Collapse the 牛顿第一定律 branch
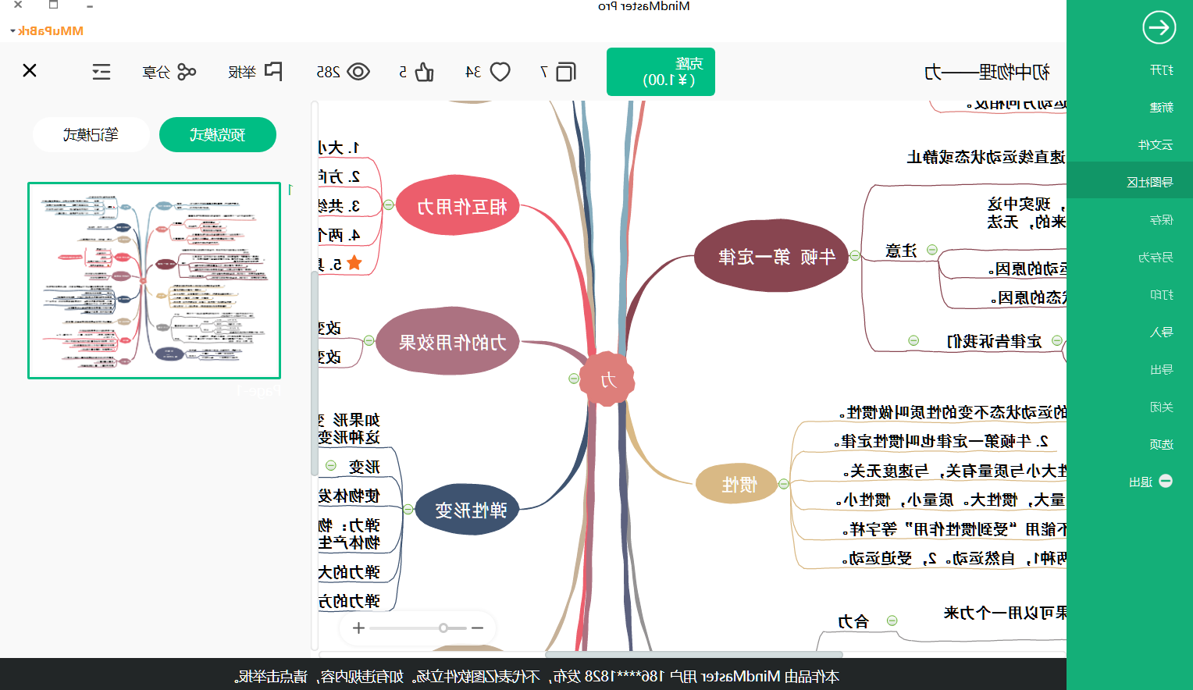This screenshot has width=1193, height=690. [855, 256]
